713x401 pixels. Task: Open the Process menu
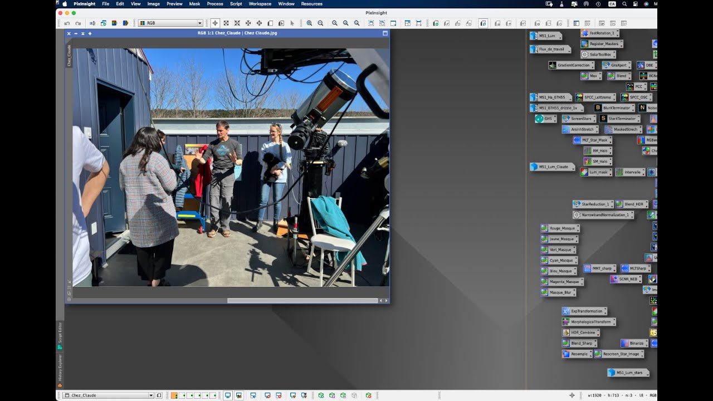[215, 4]
